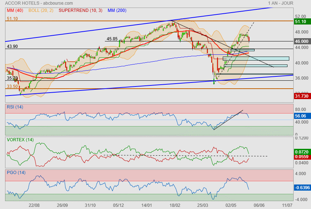
Task: Click the 51.10 resistance label on left
Action: tap(12, 19)
